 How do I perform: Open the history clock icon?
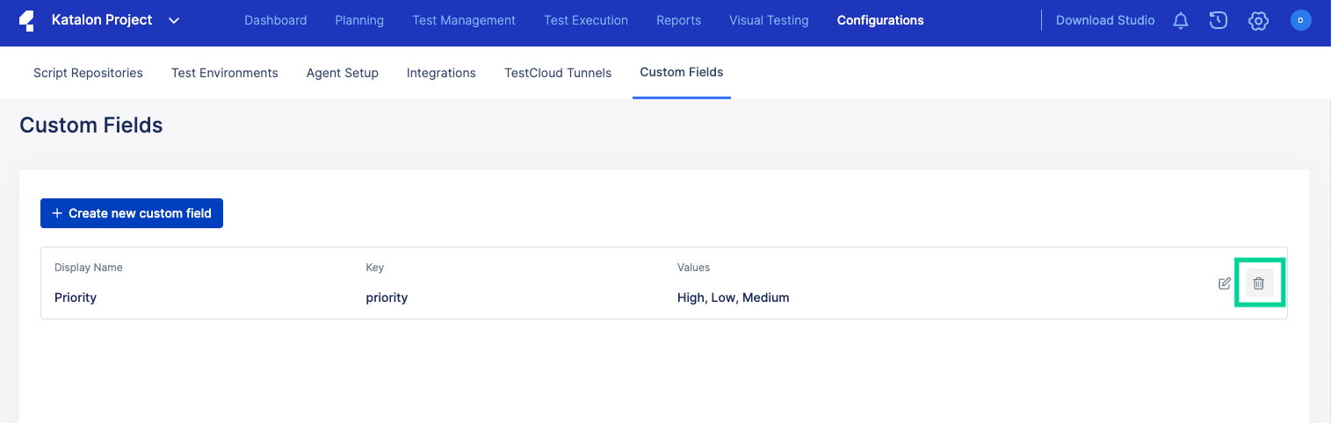point(1218,21)
